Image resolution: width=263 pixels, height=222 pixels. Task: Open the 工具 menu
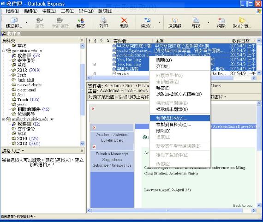tap(67, 11)
